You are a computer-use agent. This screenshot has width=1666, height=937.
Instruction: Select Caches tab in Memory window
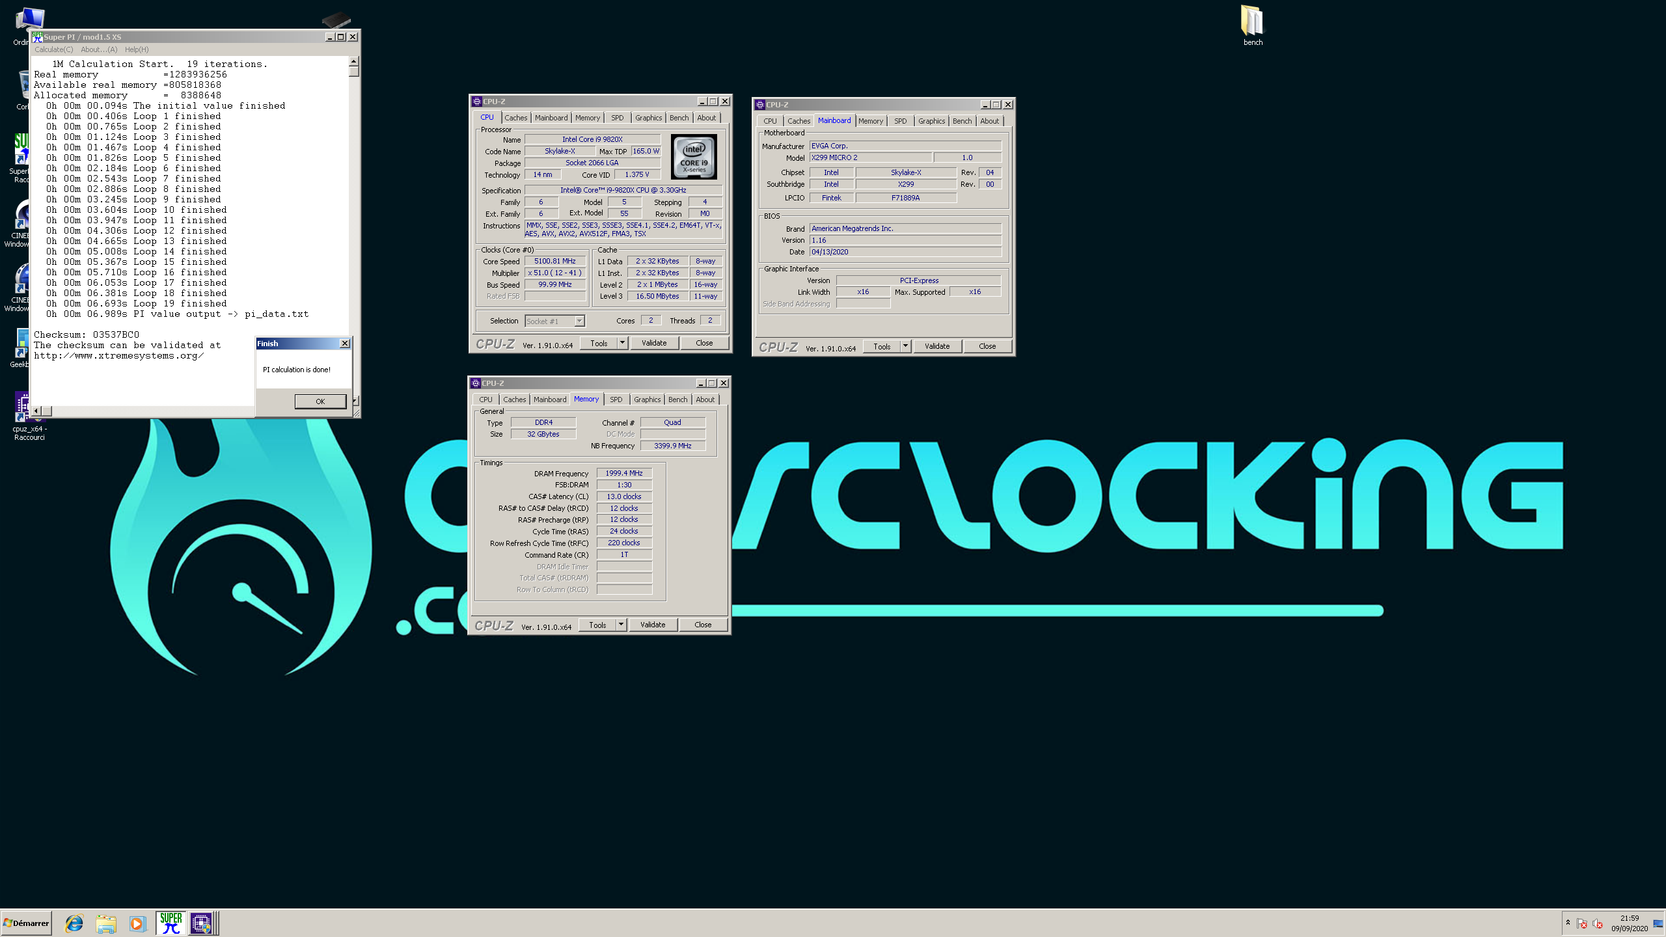tap(514, 400)
